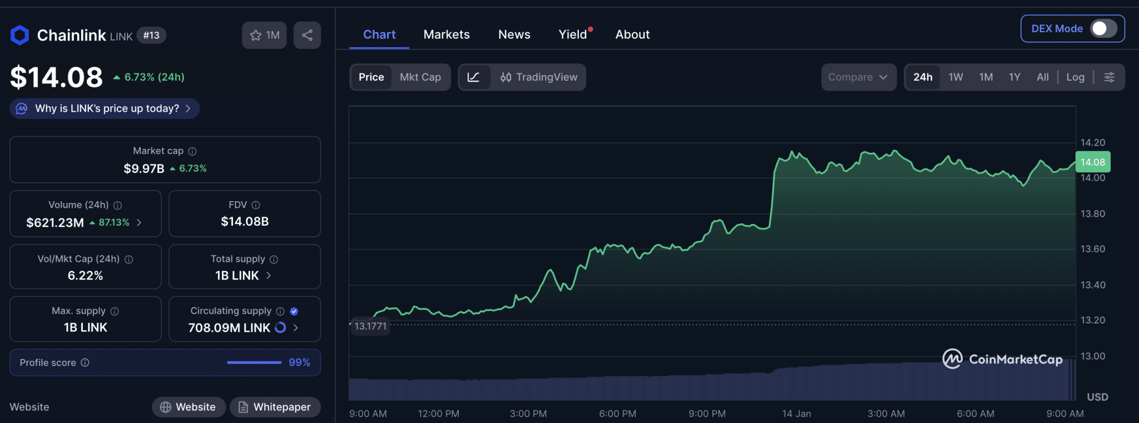
Task: Expand Volume (24h) details chevron
Action: click(x=139, y=222)
